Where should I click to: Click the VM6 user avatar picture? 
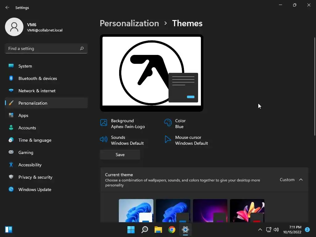[14, 27]
